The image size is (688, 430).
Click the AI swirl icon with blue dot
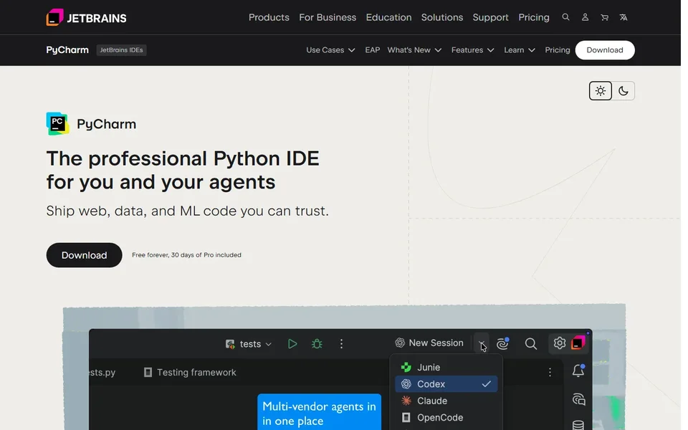503,343
